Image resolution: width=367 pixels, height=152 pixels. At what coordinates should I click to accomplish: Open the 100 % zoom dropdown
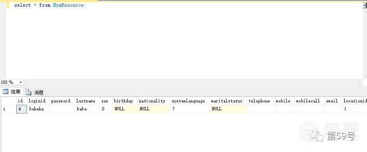click(21, 82)
